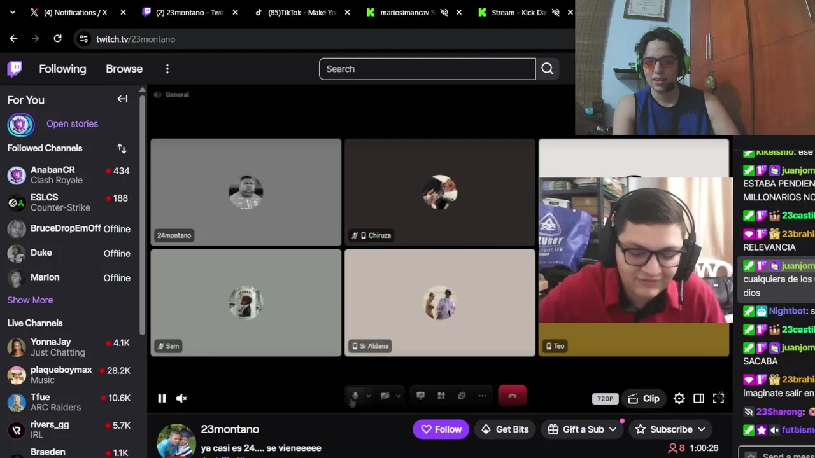Open the plaqueboymax live channel
This screenshot has height=458, width=815.
69,375
